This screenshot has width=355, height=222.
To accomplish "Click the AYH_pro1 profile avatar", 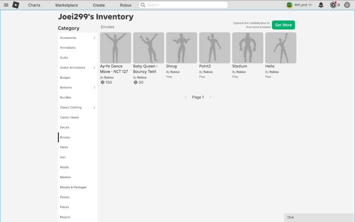I will [x=289, y=5].
